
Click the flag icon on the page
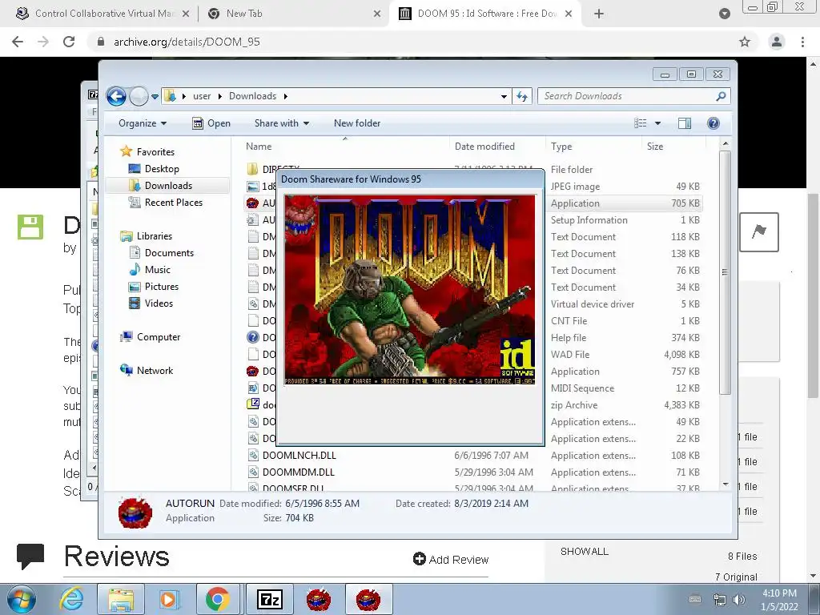click(x=759, y=231)
